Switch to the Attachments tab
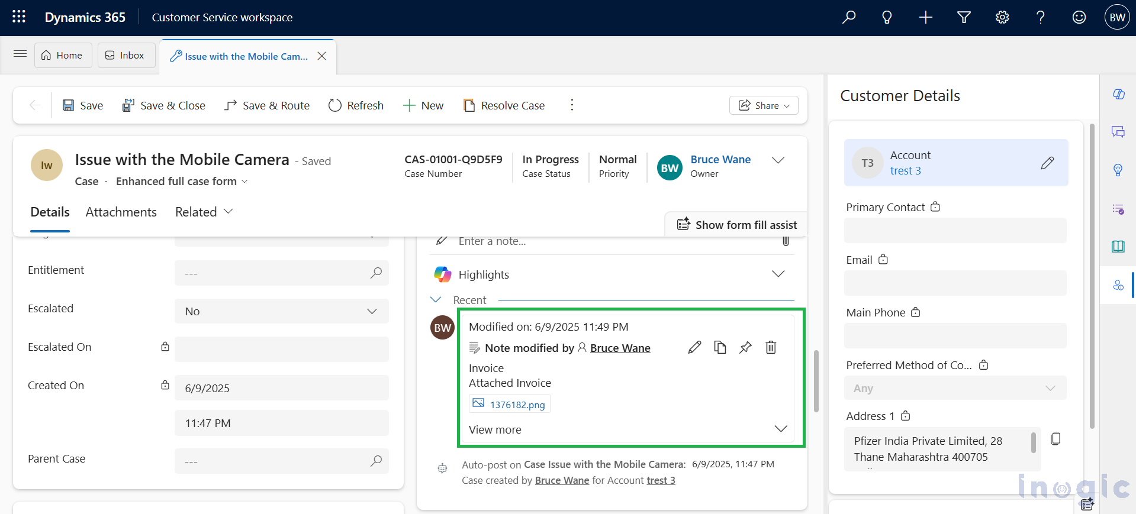This screenshot has width=1136, height=514. pyautogui.click(x=121, y=212)
